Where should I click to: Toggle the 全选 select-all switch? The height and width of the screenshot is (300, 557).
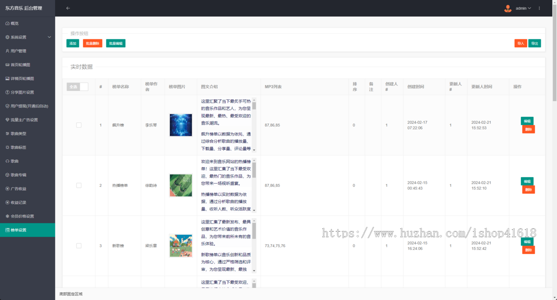[x=77, y=87]
